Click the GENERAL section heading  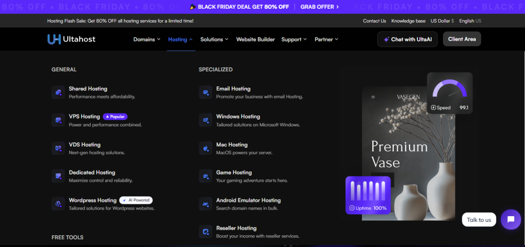pos(64,70)
